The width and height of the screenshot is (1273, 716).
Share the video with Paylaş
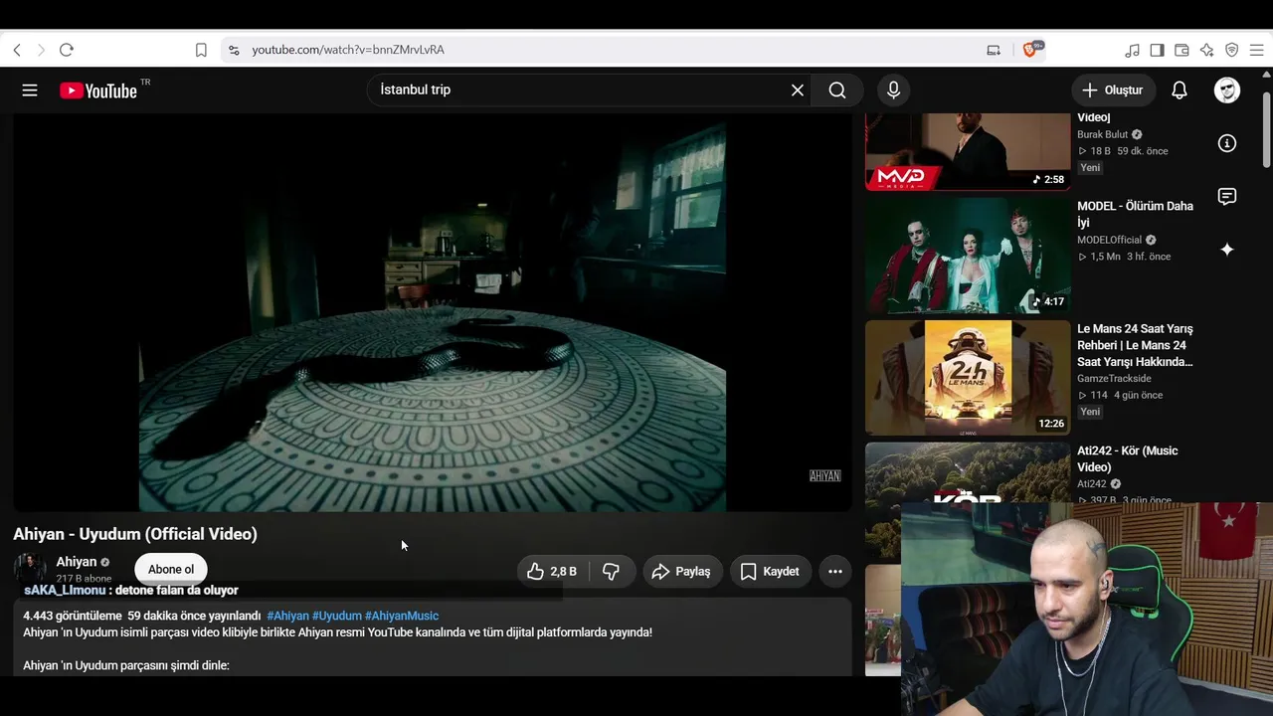click(x=681, y=571)
